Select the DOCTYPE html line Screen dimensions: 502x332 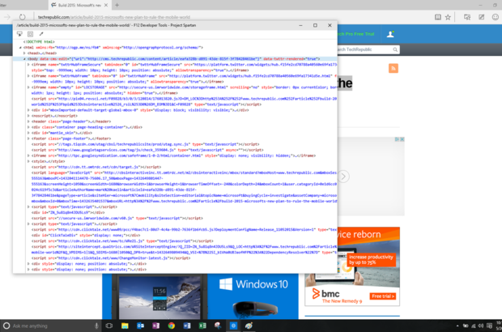[39, 41]
